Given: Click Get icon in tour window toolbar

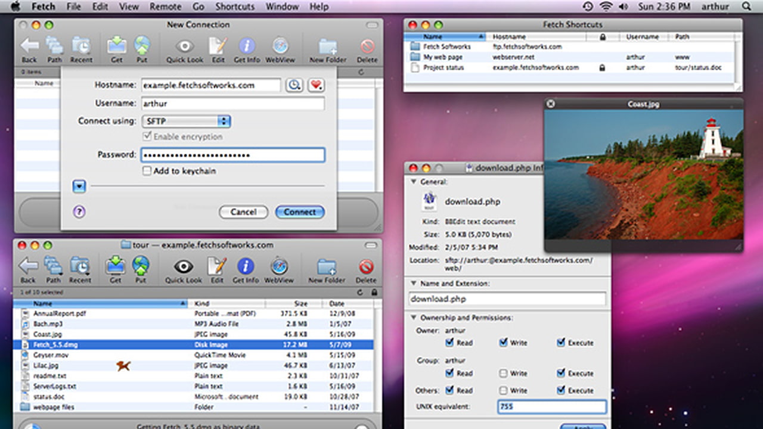Looking at the screenshot, I should pyautogui.click(x=116, y=266).
